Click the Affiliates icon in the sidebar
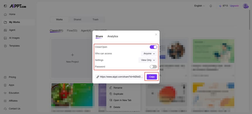The height and width of the screenshot is (114, 252). tap(5, 101)
